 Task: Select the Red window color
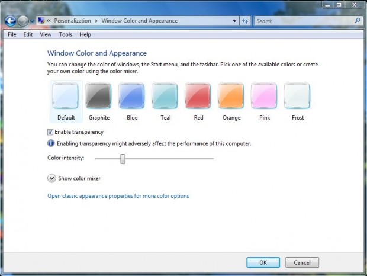[x=198, y=96]
